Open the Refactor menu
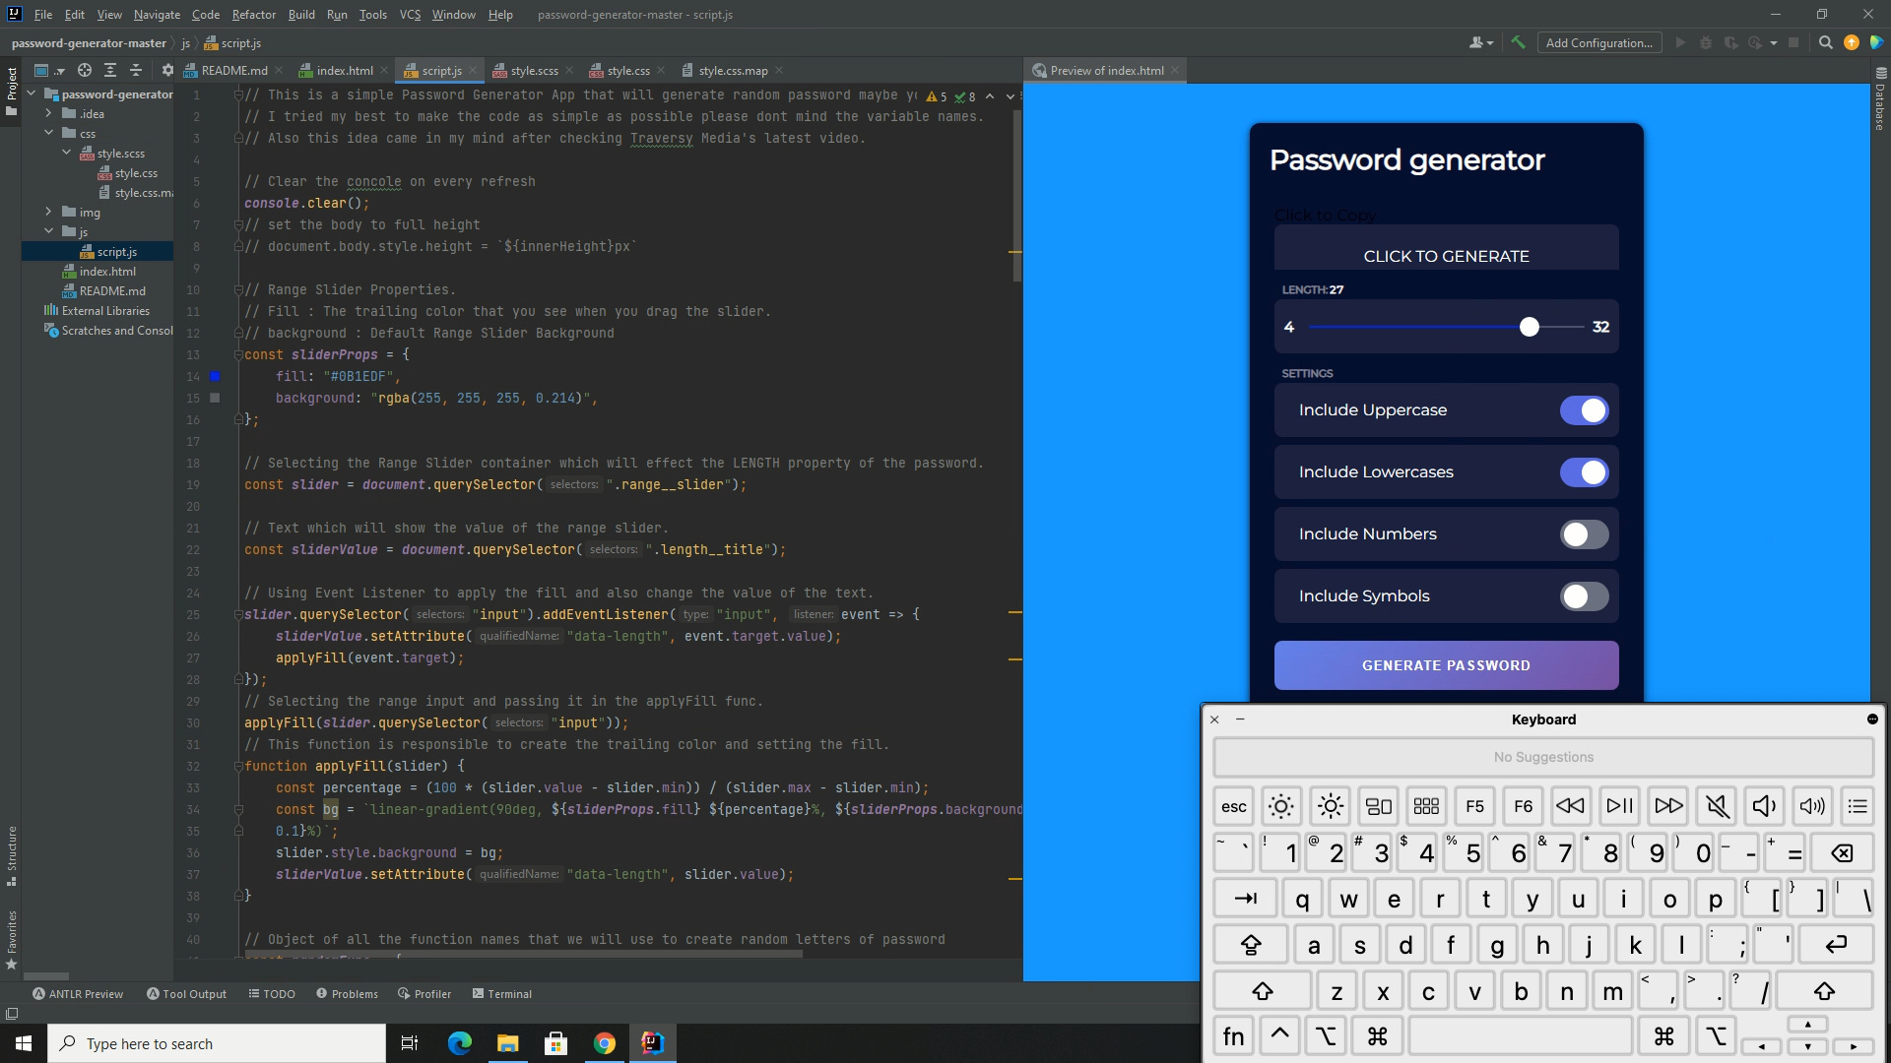This screenshot has height=1063, width=1891. click(x=253, y=15)
